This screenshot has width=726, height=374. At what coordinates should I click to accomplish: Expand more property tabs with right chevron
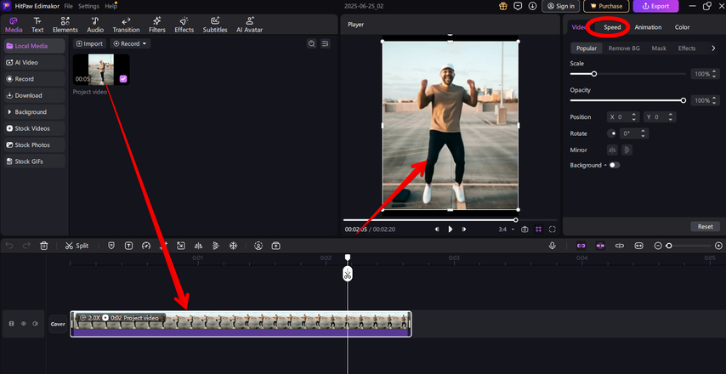click(713, 48)
